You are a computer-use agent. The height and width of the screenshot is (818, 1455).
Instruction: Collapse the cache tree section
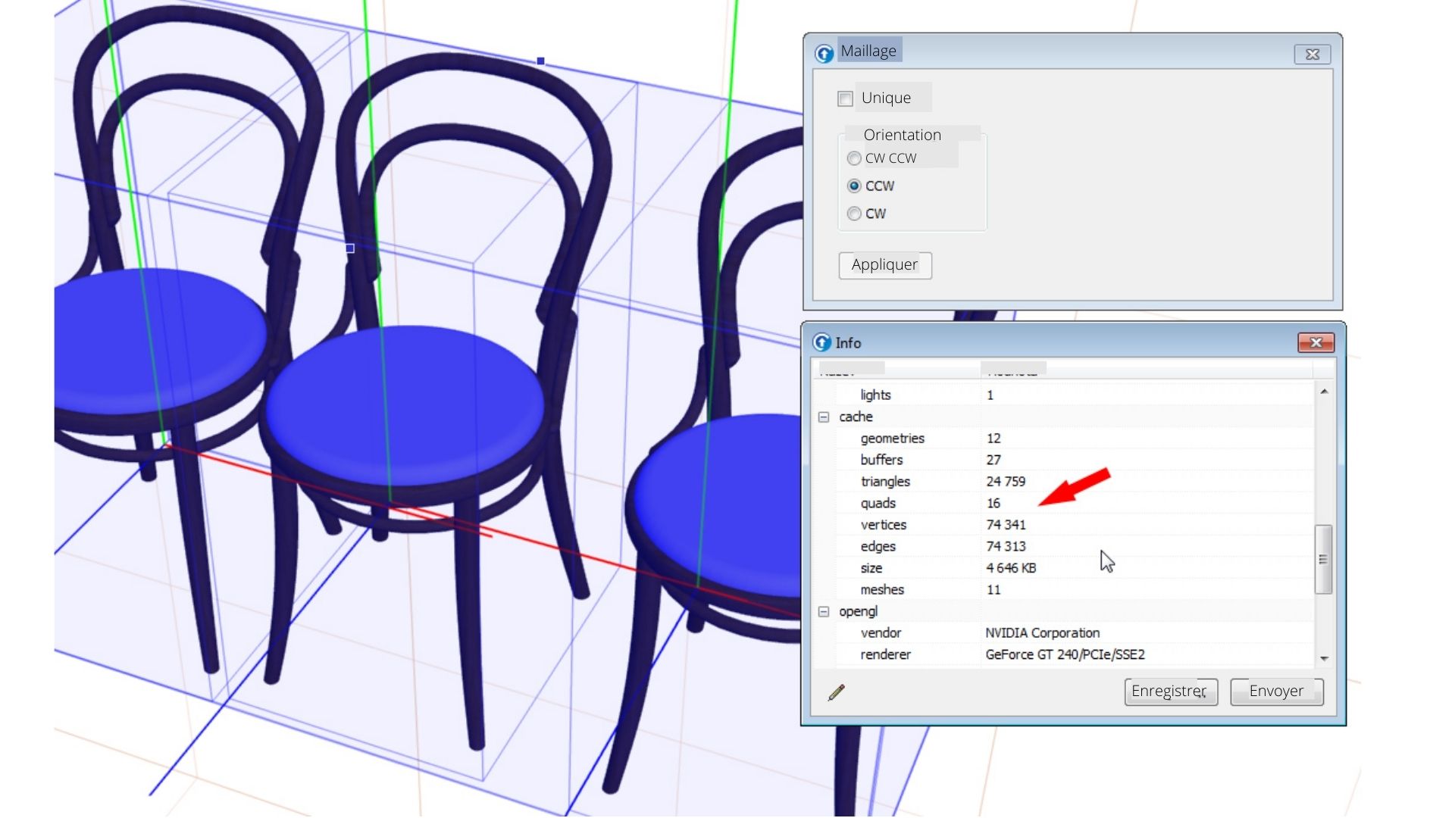[x=824, y=417]
